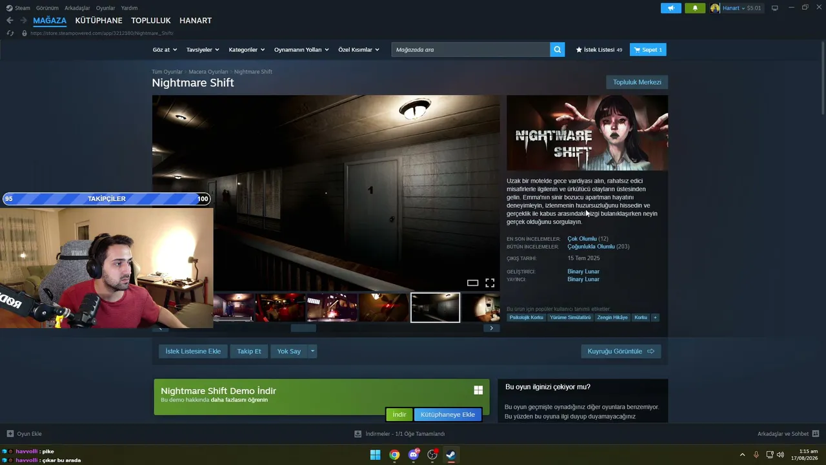826x465 pixels.
Task: Click the Kütüphaneye Ekle button
Action: coord(448,415)
